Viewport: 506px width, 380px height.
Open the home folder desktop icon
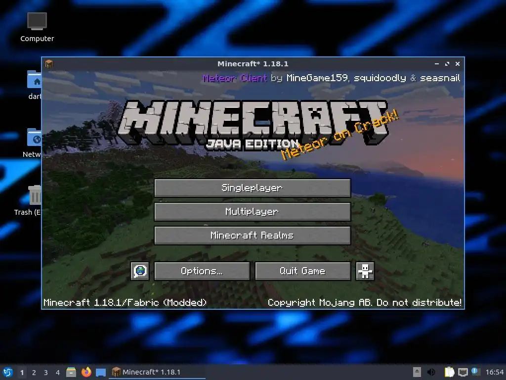pyautogui.click(x=35, y=85)
